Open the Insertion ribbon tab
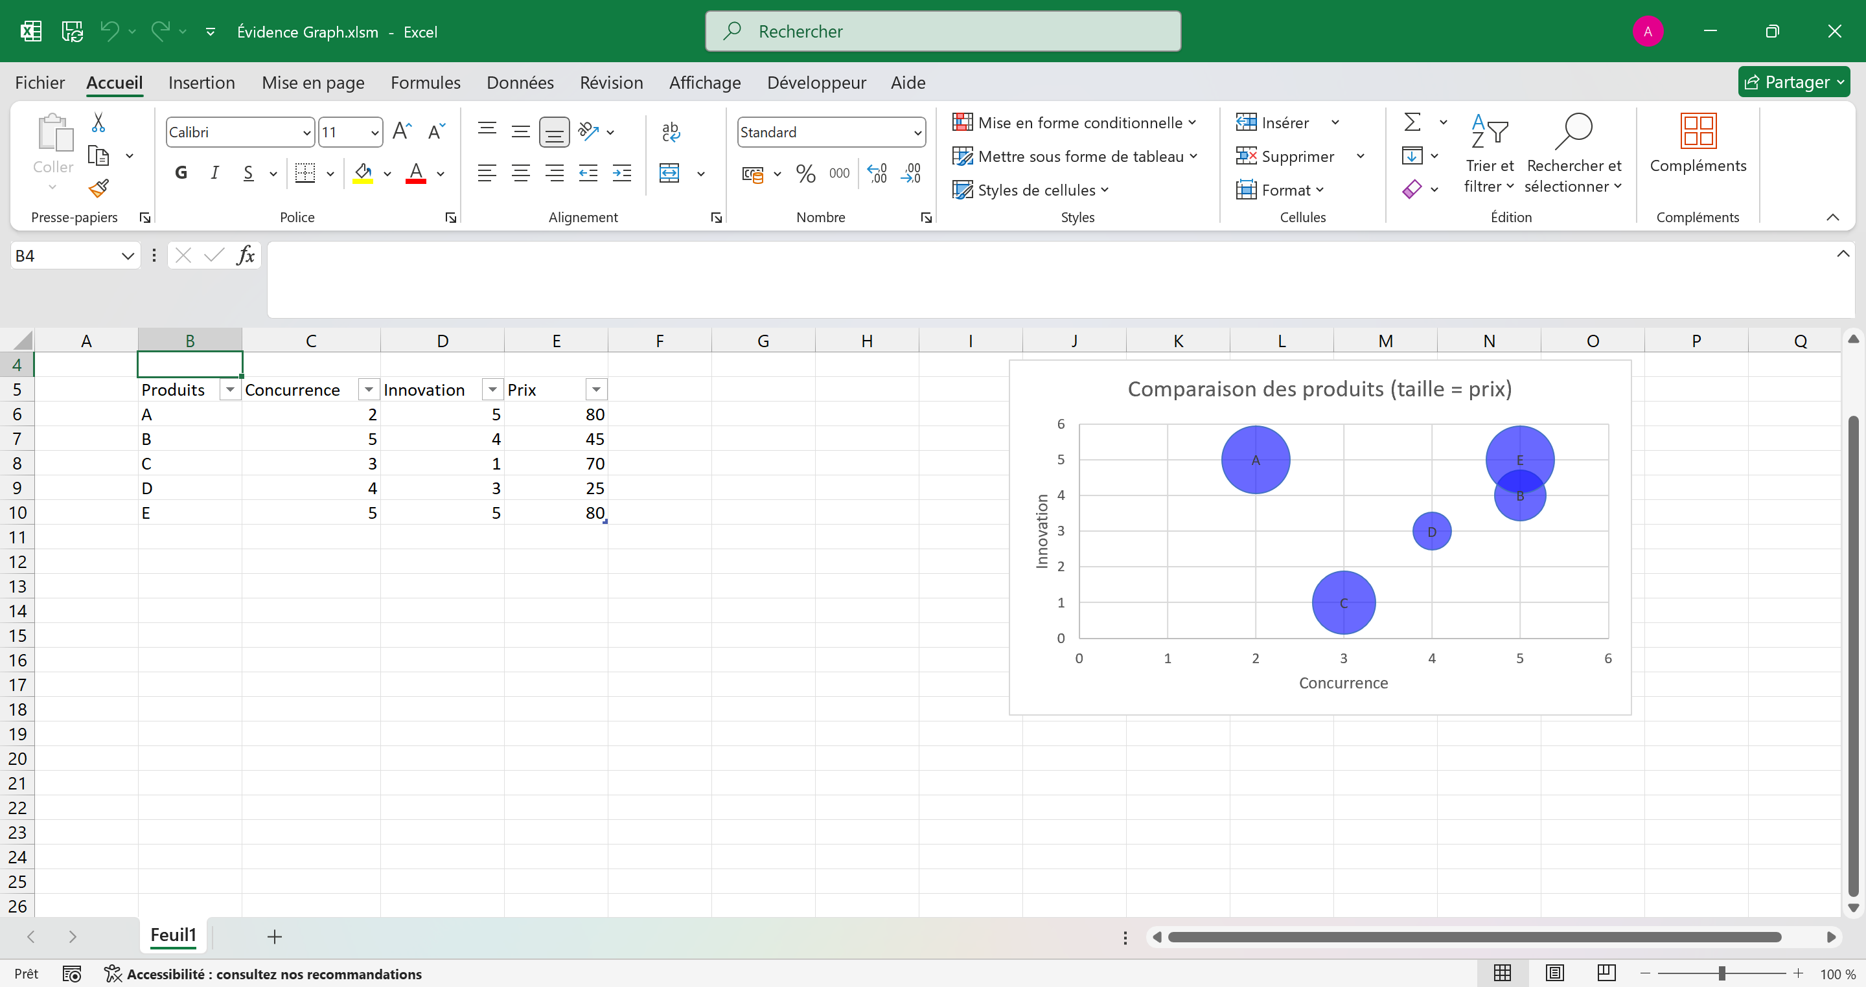Viewport: 1866px width, 987px height. [202, 82]
